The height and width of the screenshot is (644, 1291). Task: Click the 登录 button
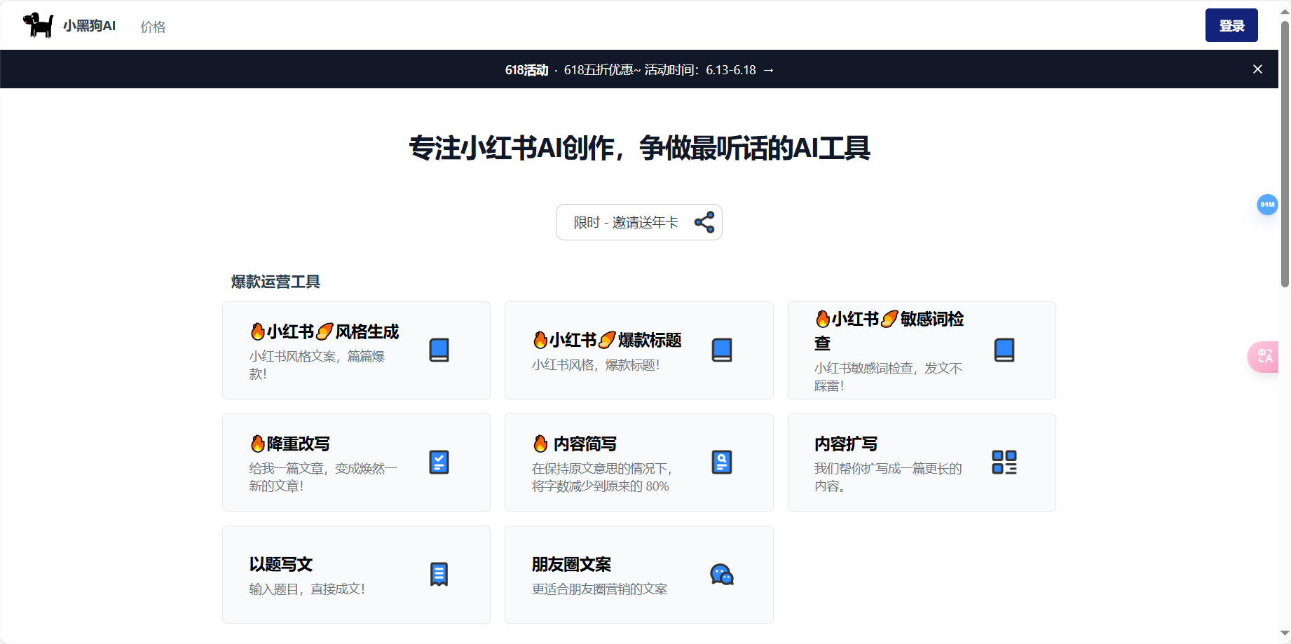click(x=1231, y=25)
